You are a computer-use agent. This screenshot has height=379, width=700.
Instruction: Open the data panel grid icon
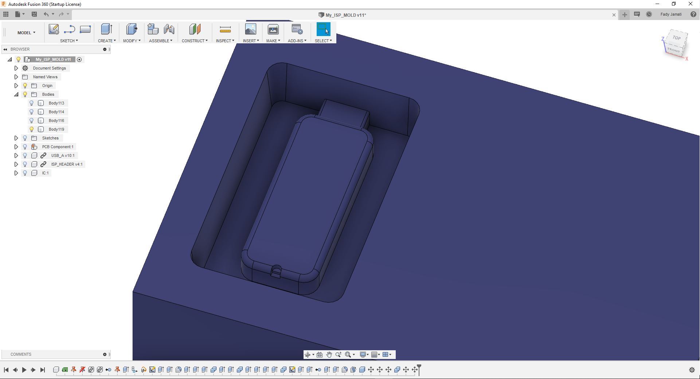(x=6, y=14)
